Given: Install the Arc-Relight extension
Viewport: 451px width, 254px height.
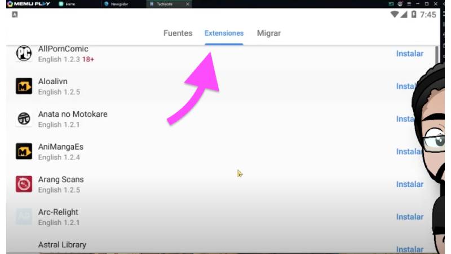Looking at the screenshot, I should click(x=410, y=217).
